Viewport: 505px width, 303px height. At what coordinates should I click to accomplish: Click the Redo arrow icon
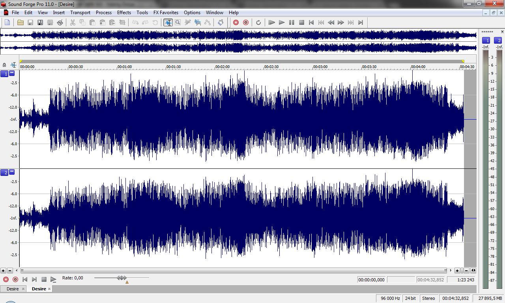click(x=145, y=22)
